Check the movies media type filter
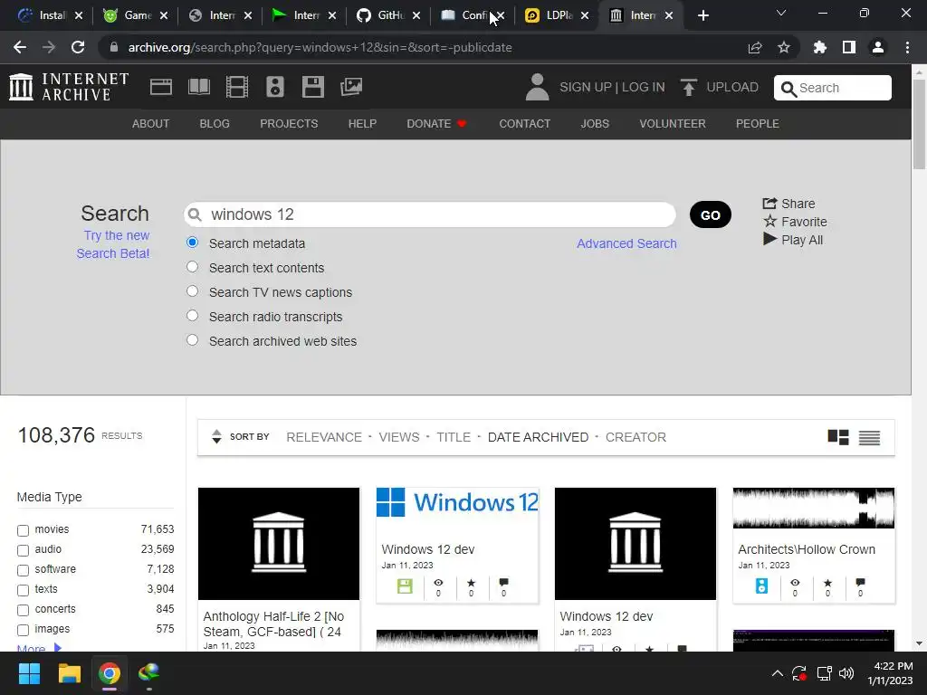The height and width of the screenshot is (695, 927). click(23, 530)
